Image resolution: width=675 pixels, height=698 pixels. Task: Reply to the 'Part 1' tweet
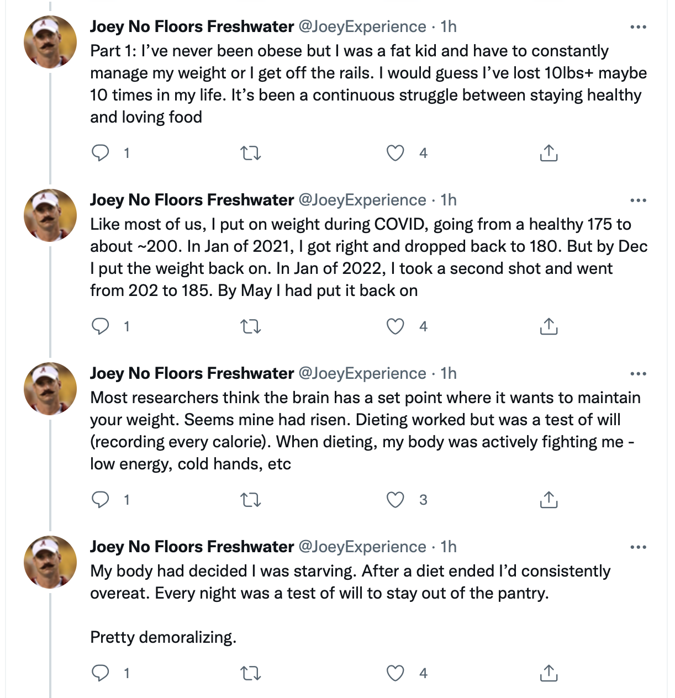tap(101, 153)
